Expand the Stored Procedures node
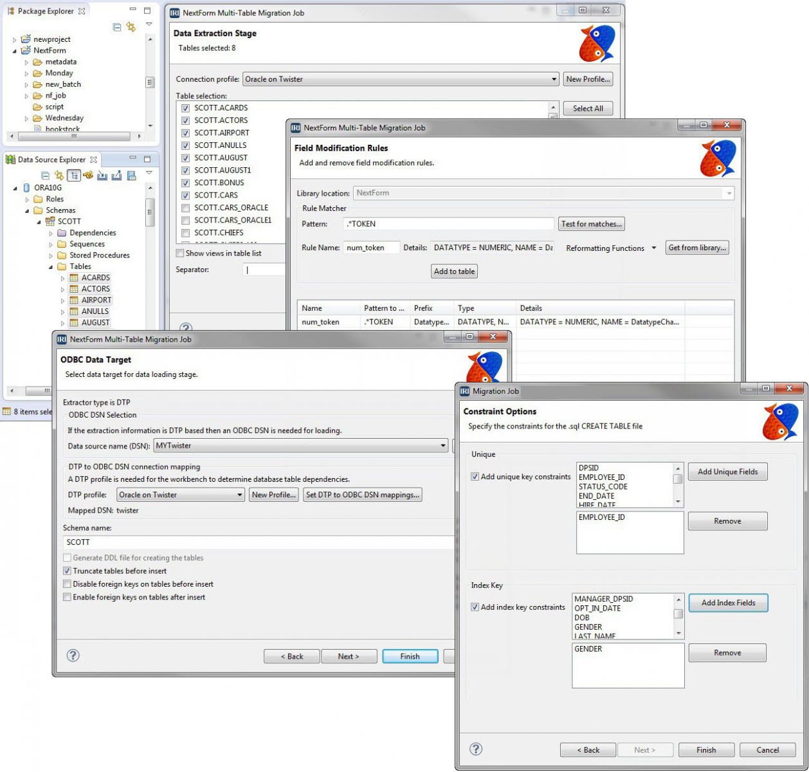Viewport: 809px width, 772px height. tap(51, 255)
